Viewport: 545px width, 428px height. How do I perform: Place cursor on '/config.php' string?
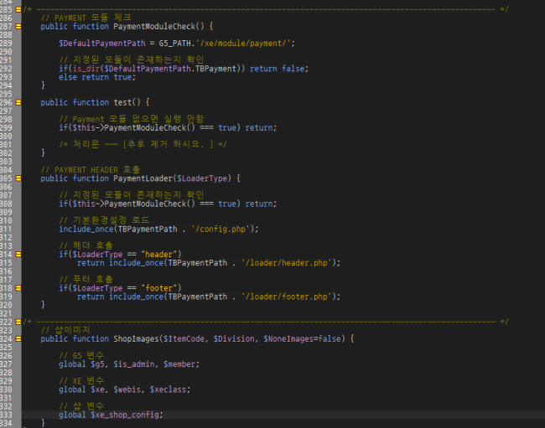point(222,229)
